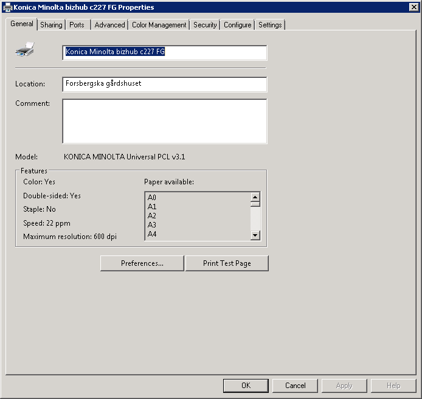Click the title bar printer icon
Screen dimensions: 422x399
[7, 7]
